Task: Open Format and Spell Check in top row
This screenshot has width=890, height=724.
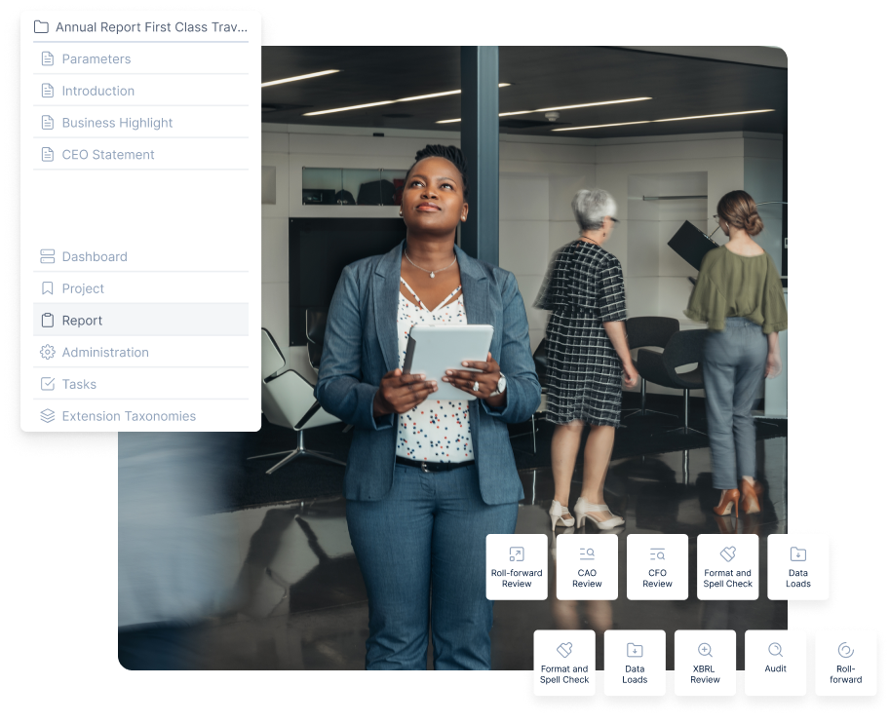Action: [x=727, y=566]
